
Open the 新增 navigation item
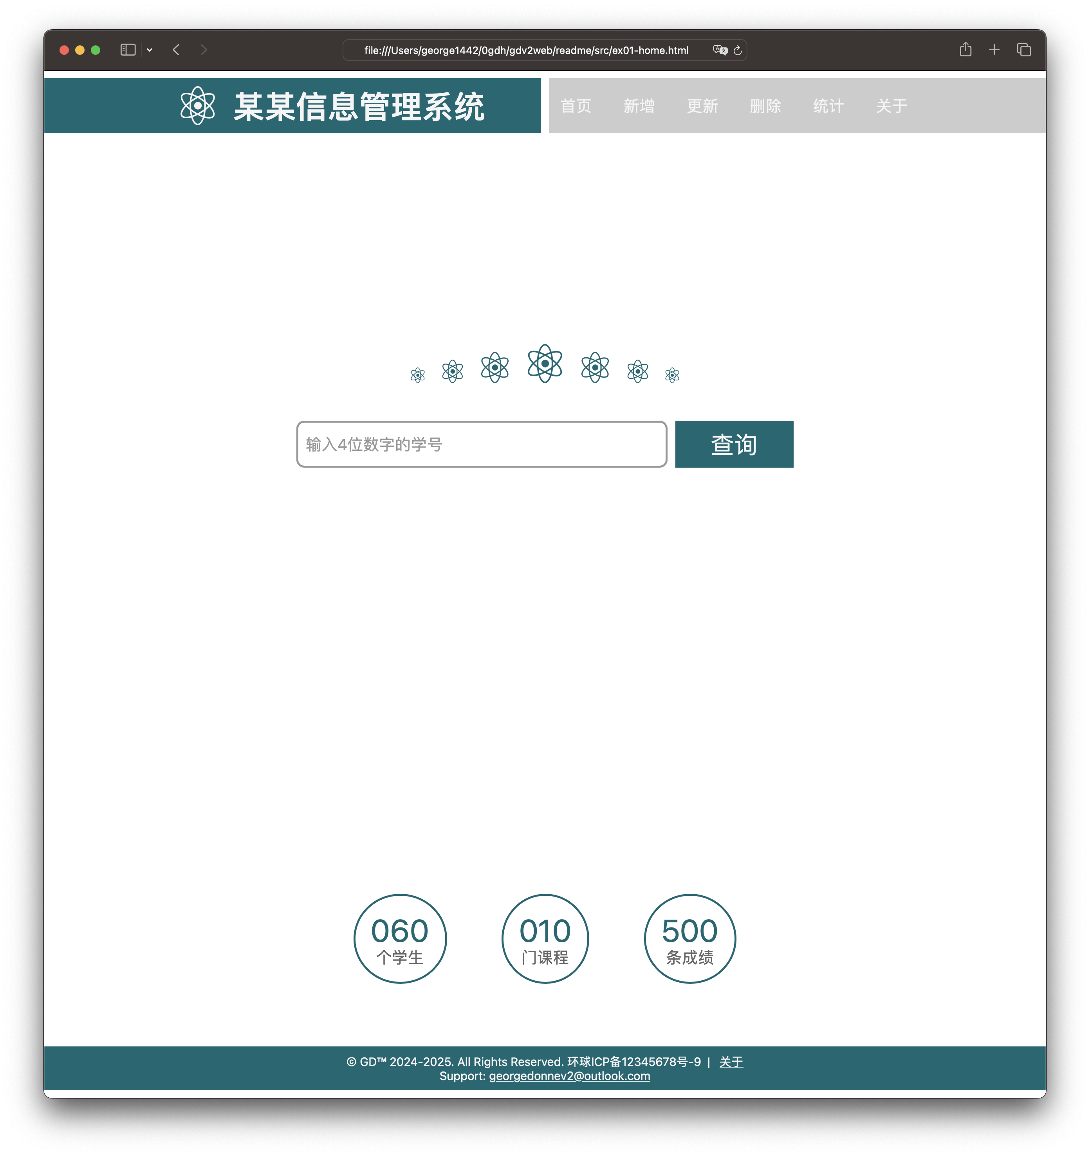click(639, 106)
